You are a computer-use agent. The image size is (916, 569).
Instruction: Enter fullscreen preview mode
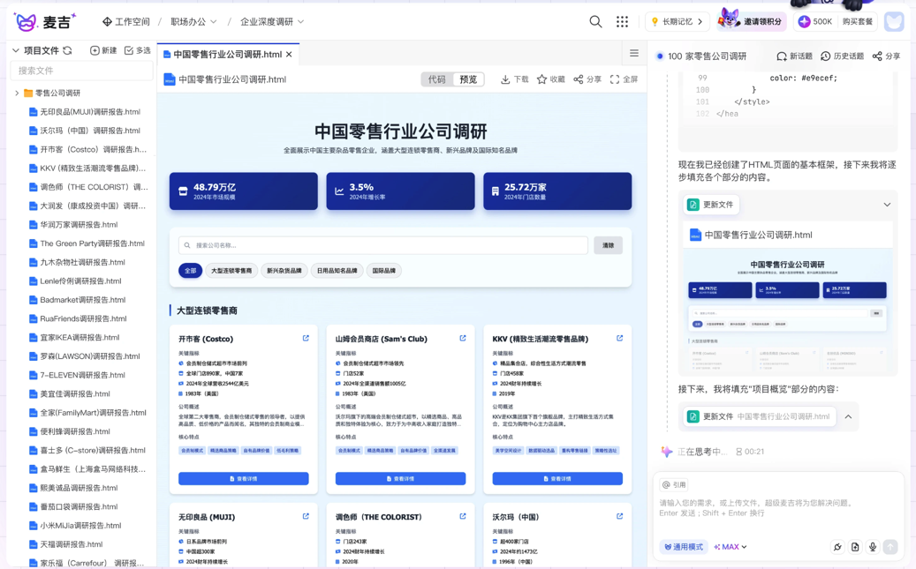(624, 79)
